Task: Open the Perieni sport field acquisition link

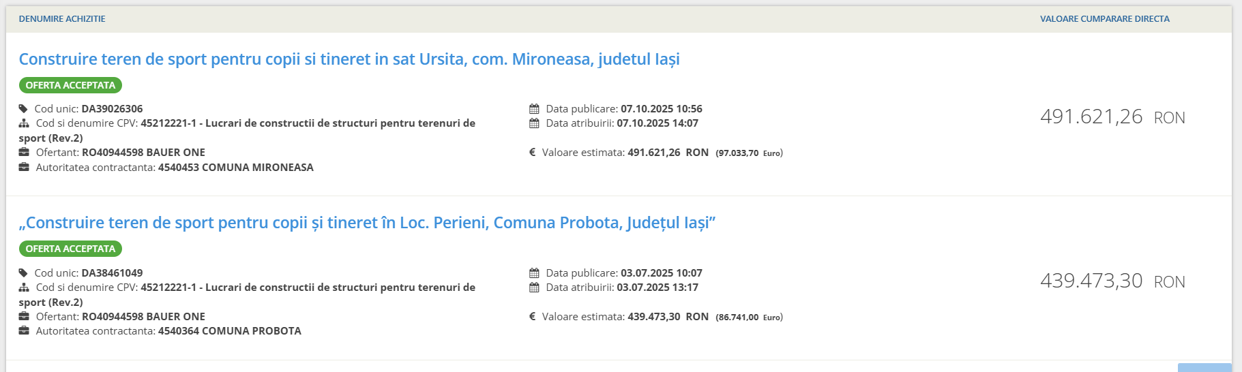Action: click(x=367, y=223)
